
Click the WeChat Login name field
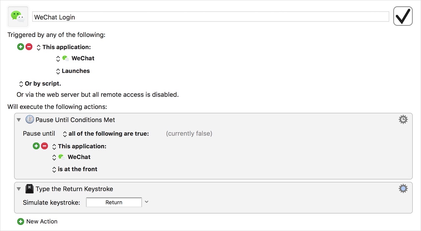[x=210, y=17]
